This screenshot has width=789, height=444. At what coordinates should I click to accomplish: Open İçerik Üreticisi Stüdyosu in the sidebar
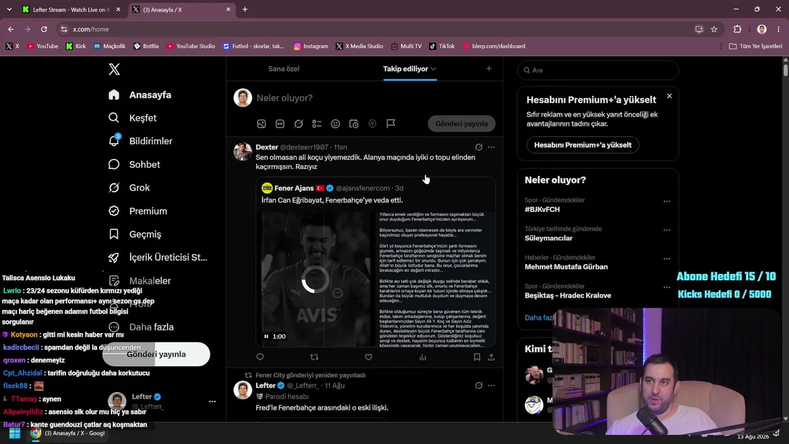click(x=158, y=257)
